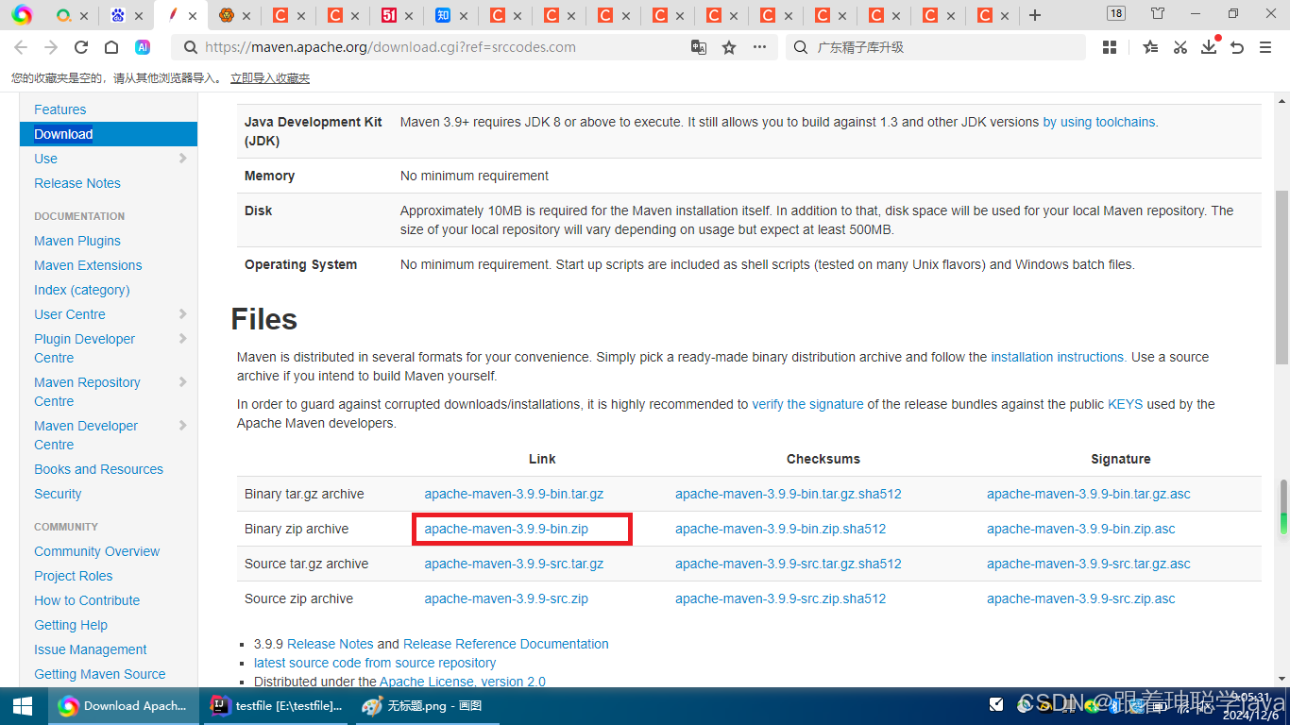Open the browser hamburger menu

pos(1265,47)
